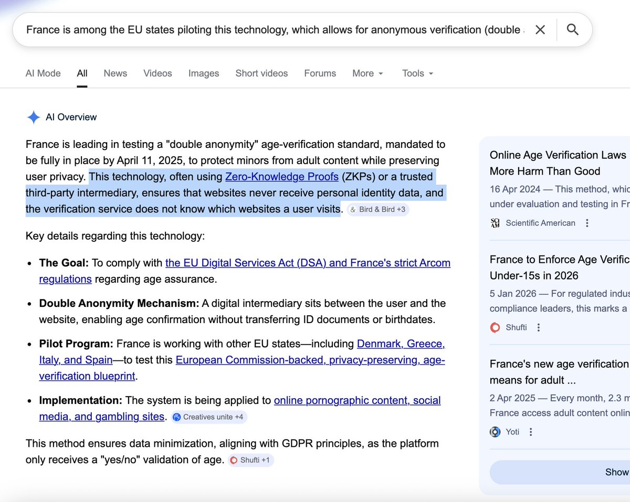Click the 'Double Anonymity Mechanism:' label

pos(119,303)
